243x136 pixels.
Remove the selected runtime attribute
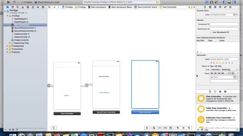201,52
